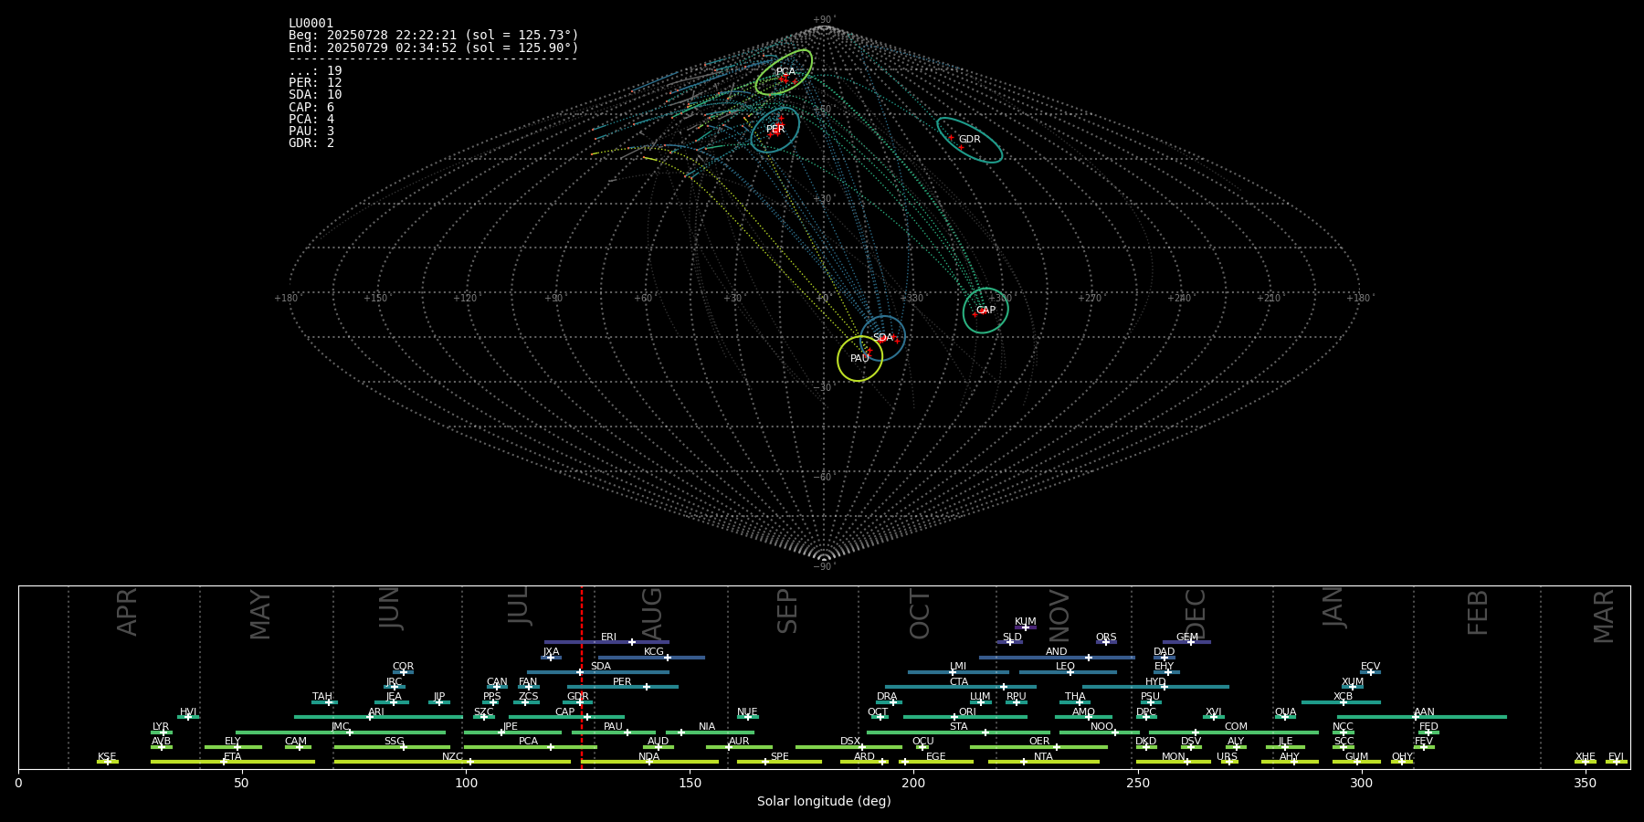Click the red dashed current solar longitude line
Viewport: 1644px width, 822px height.
(x=582, y=677)
